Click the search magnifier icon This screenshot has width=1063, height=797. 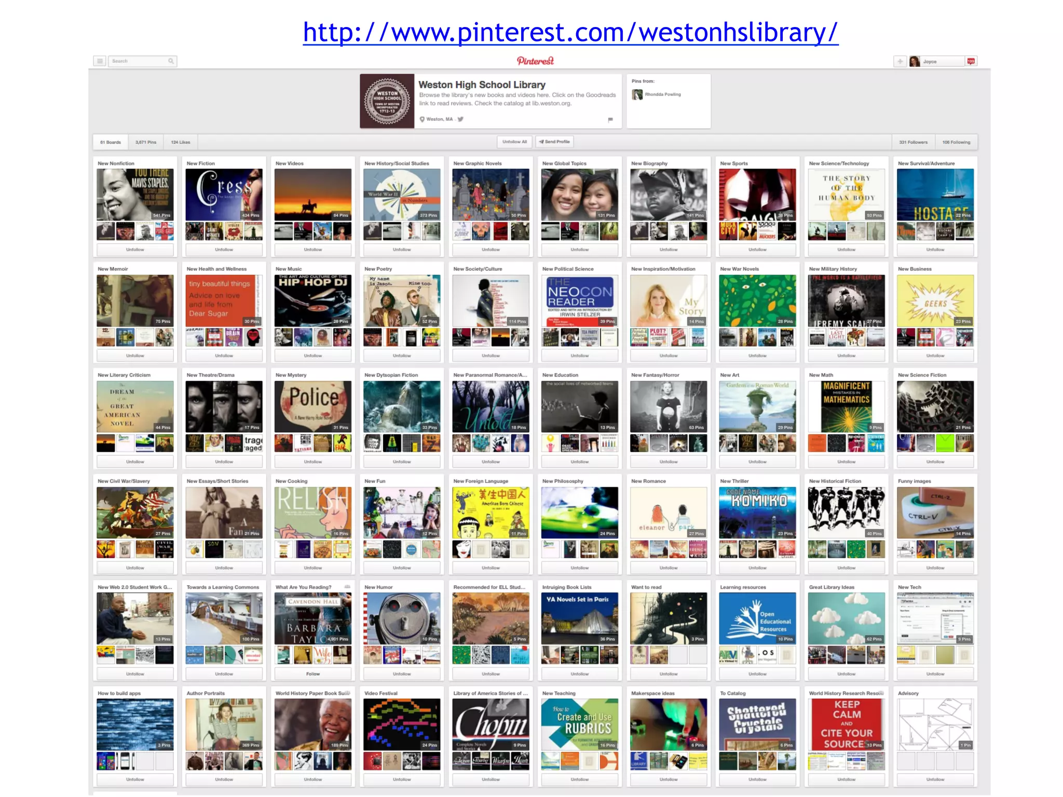(x=171, y=61)
